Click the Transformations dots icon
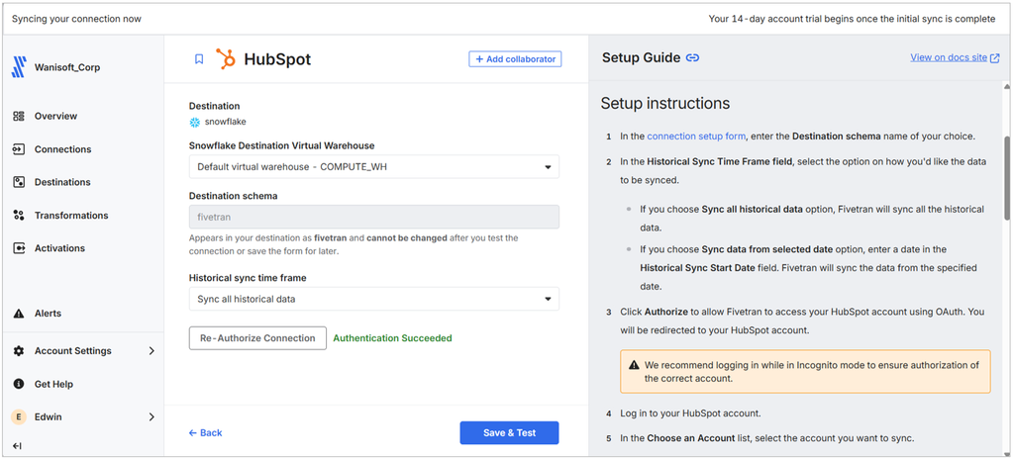This screenshot has width=1014, height=459. pos(19,216)
